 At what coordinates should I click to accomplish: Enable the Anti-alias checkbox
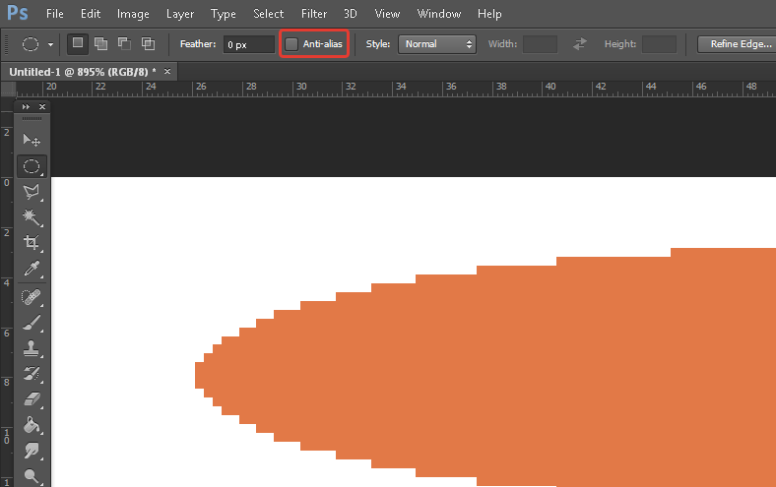291,44
